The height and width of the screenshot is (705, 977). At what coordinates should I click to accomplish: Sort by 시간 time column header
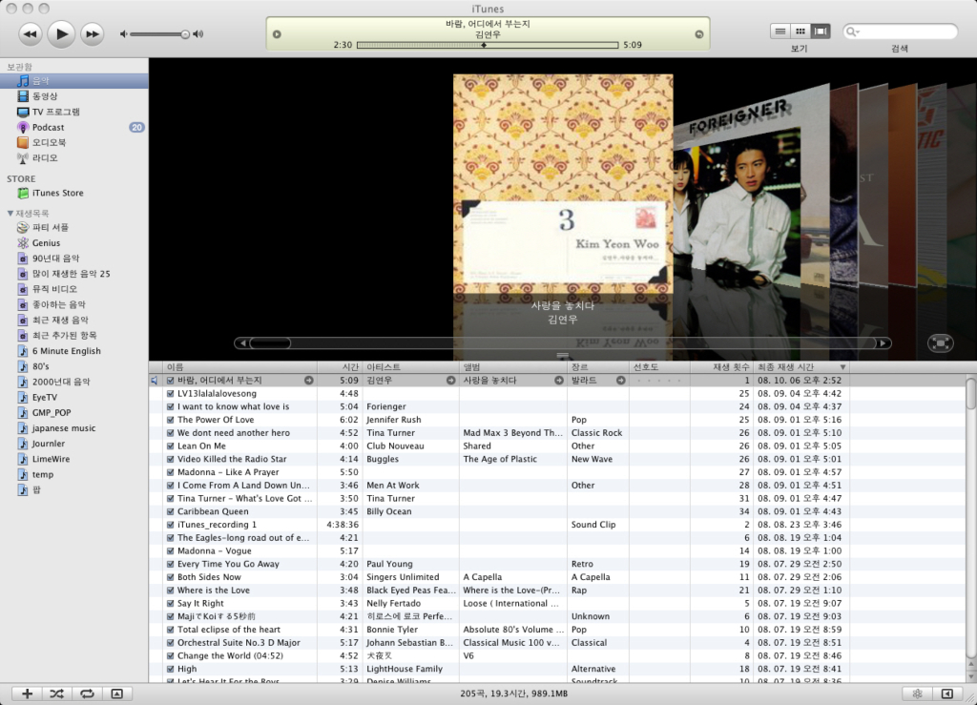tap(341, 367)
